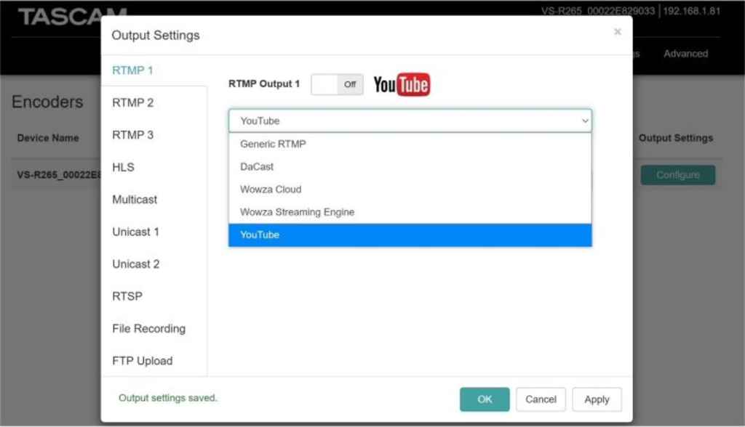This screenshot has width=745, height=427.
Task: Open the YouTube streaming service dropdown
Action: pyautogui.click(x=410, y=121)
